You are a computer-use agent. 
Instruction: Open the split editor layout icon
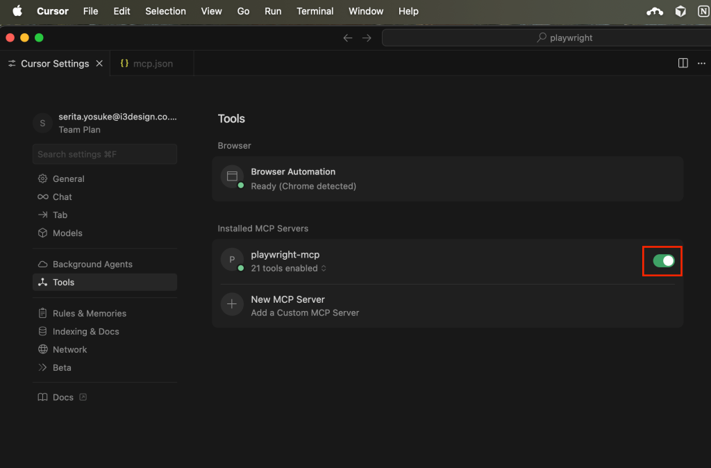click(x=683, y=63)
